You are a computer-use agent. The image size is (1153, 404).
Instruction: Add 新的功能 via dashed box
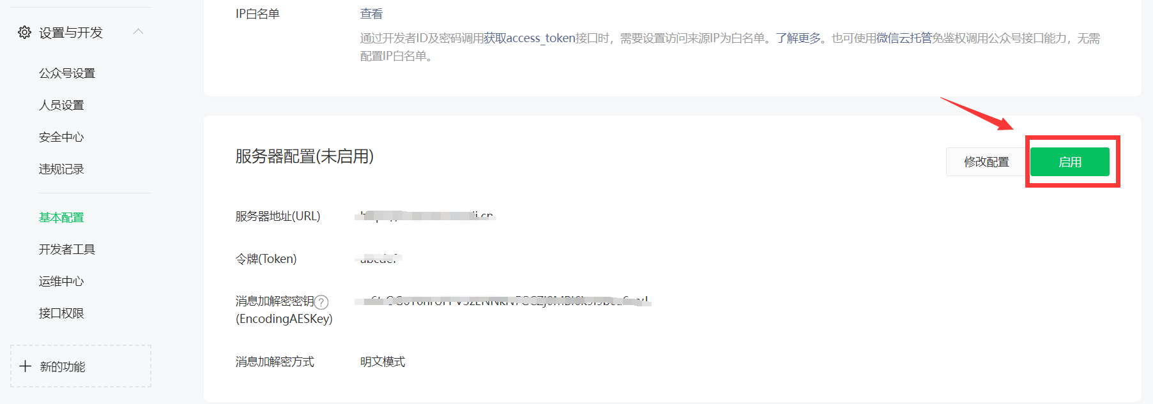click(x=81, y=366)
